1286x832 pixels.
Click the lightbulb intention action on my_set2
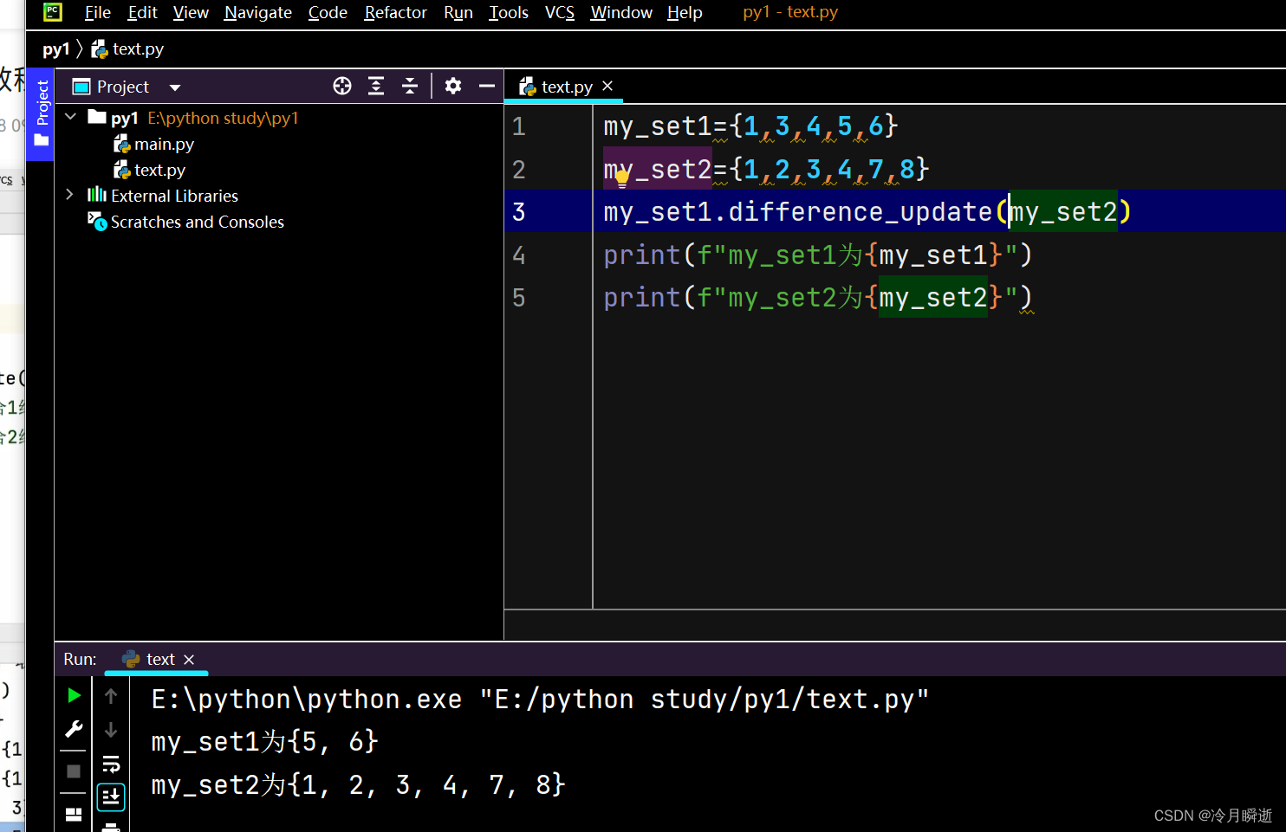pyautogui.click(x=621, y=177)
